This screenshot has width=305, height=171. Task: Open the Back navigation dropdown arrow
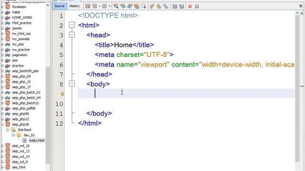pyautogui.click(x=100, y=6)
